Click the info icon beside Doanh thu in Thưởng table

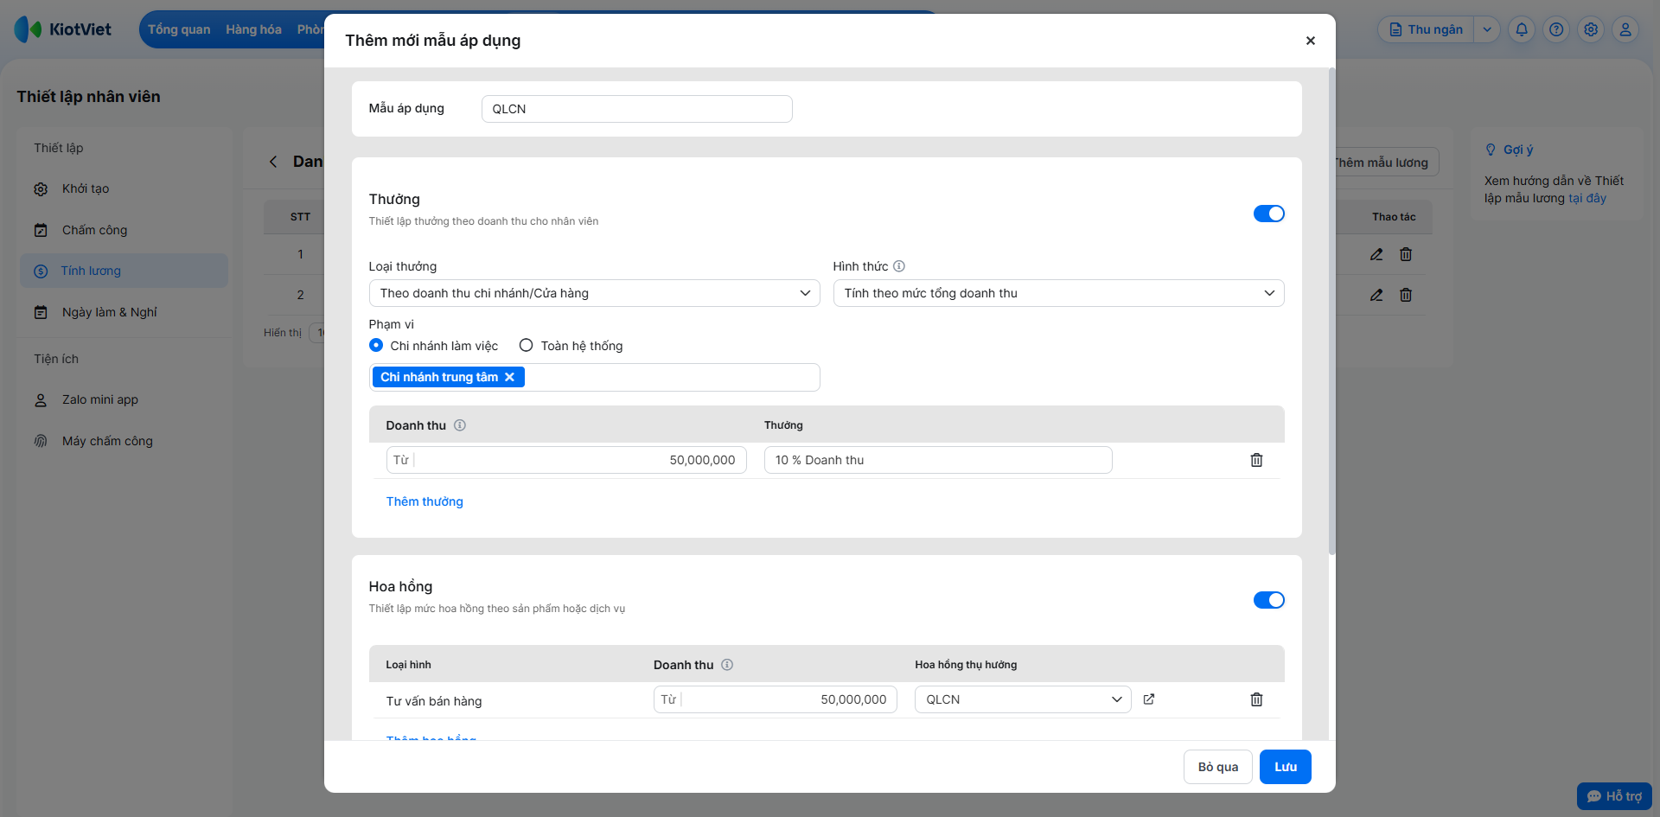point(460,425)
